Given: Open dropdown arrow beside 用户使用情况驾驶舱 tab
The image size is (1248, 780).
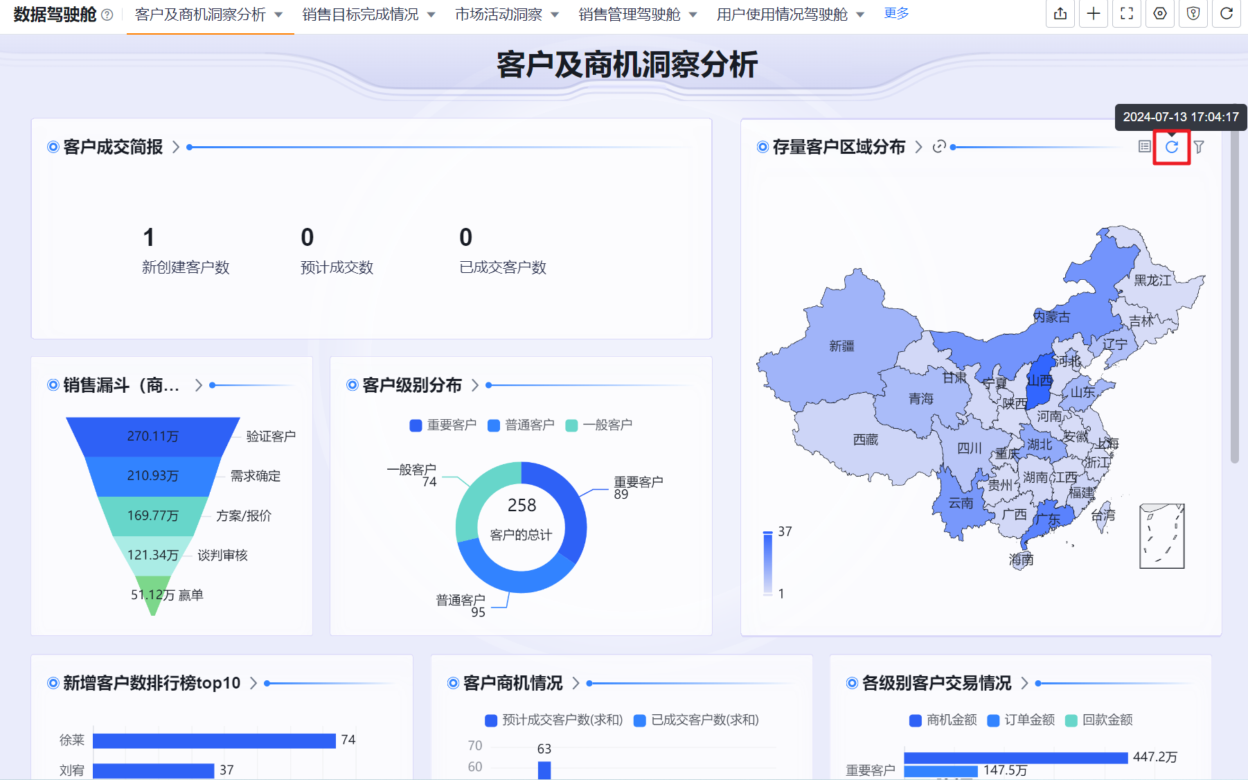Looking at the screenshot, I should [x=860, y=15].
